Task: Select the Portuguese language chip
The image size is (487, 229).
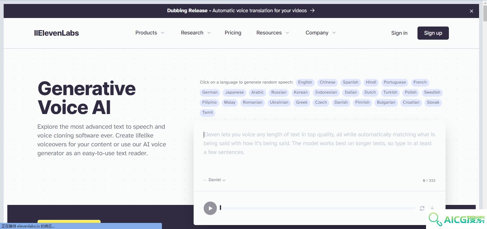Action: point(395,82)
